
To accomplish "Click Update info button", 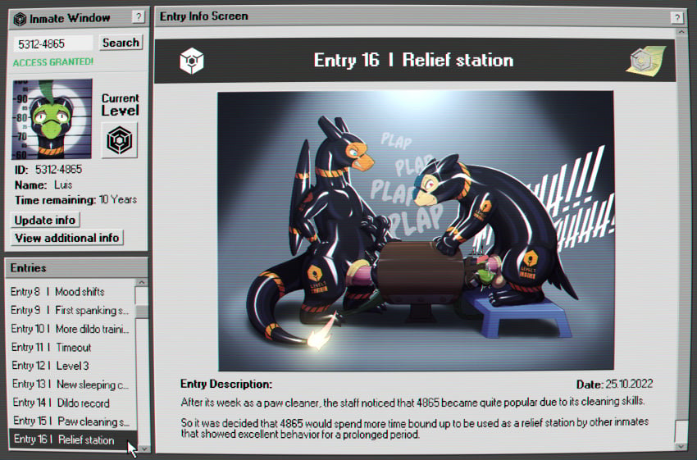I will point(45,220).
